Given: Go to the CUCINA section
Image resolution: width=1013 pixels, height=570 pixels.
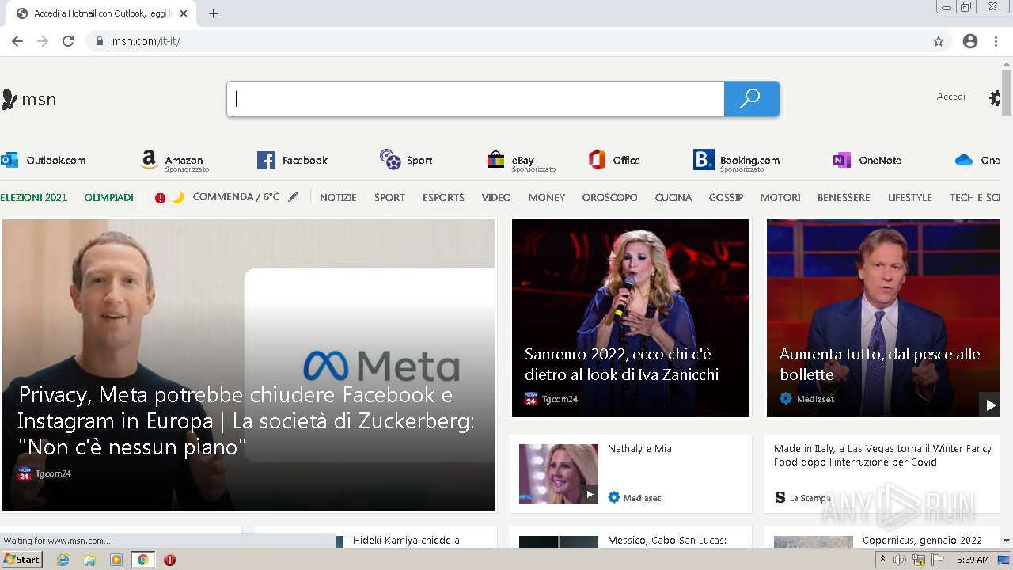Looking at the screenshot, I should point(673,197).
